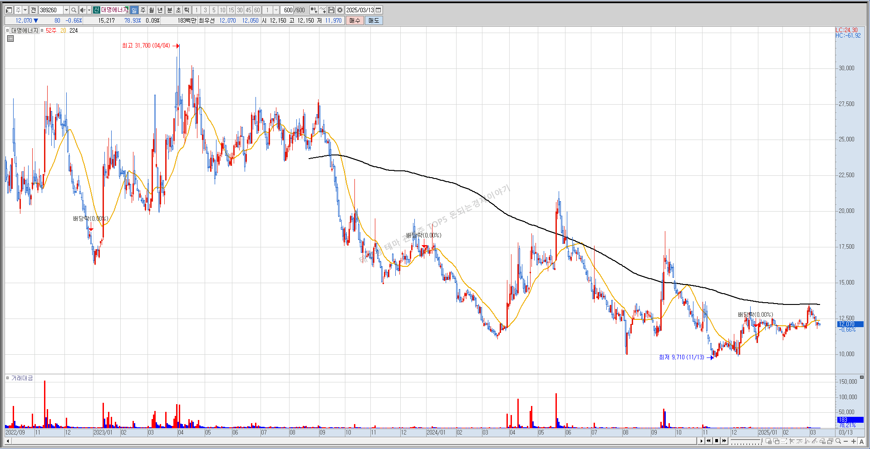Image resolution: width=870 pixels, height=449 pixels.
Task: Select the 월 monthly period button
Action: 151,10
